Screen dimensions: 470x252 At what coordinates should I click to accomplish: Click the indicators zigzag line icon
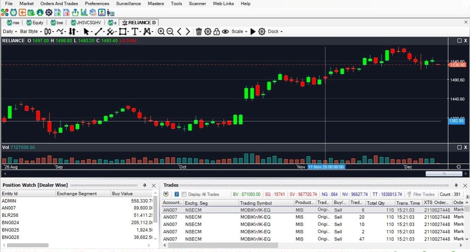point(60,31)
